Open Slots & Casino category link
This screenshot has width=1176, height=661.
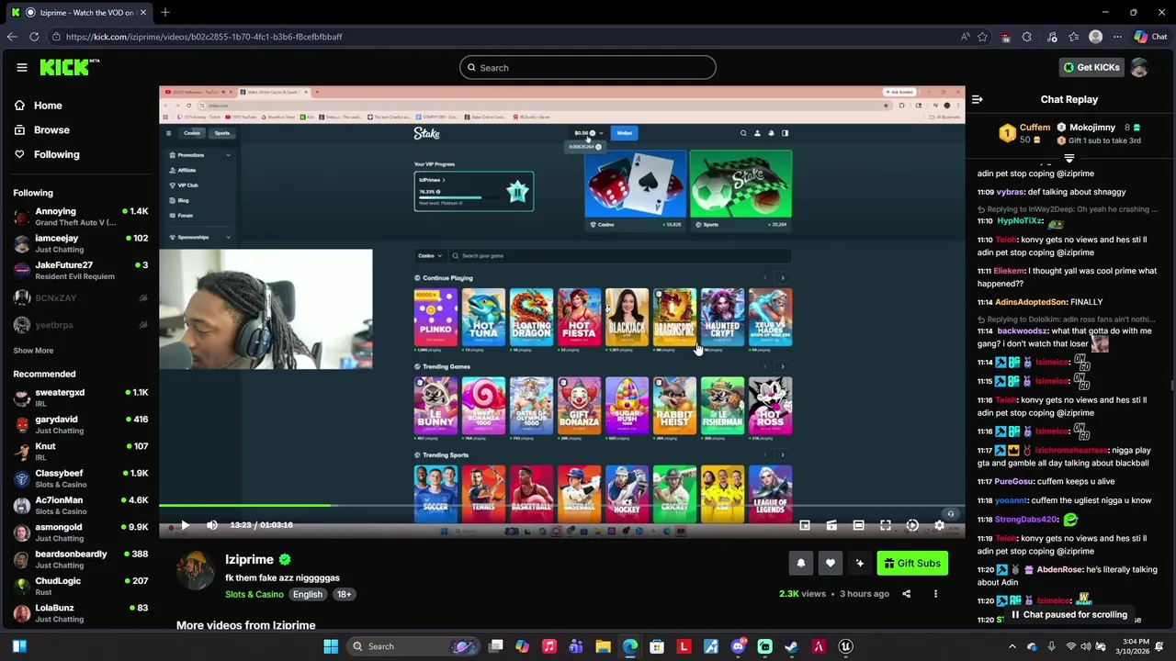(254, 595)
